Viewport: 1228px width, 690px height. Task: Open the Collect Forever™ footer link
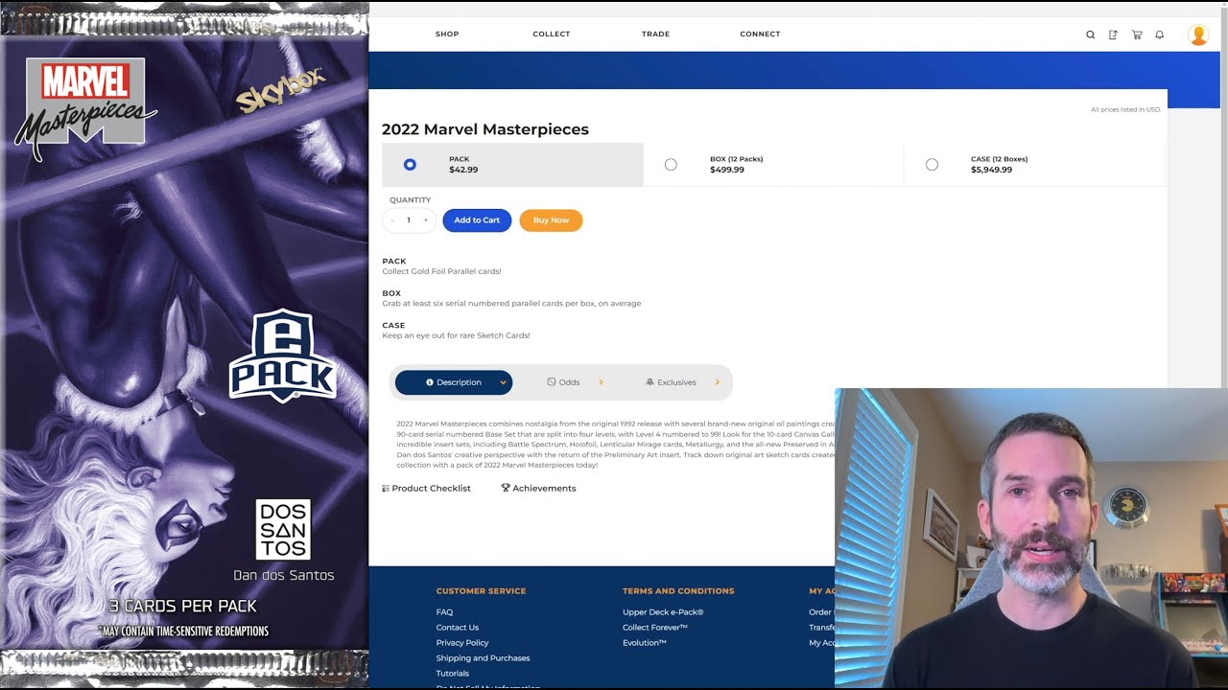pyautogui.click(x=655, y=628)
